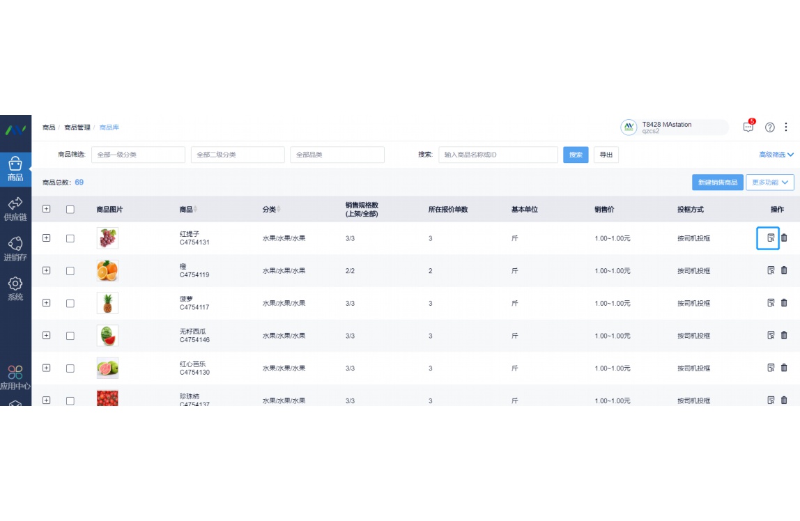This screenshot has width=800, height=521.
Task: Expand the 更多功能 dropdown
Action: point(769,182)
